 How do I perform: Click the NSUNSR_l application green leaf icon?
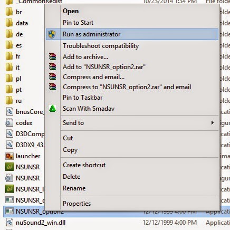click(x=9, y=189)
